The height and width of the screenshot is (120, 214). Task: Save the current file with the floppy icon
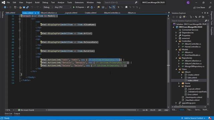pos(24,7)
